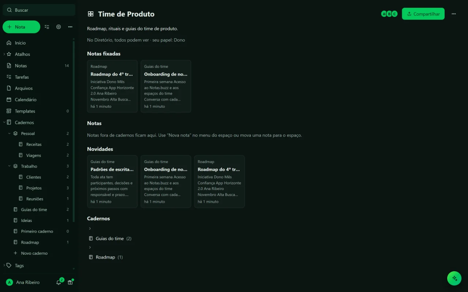This screenshot has height=292, width=468.
Task: Open the three-dot menu beside Compartilhar
Action: (454, 14)
